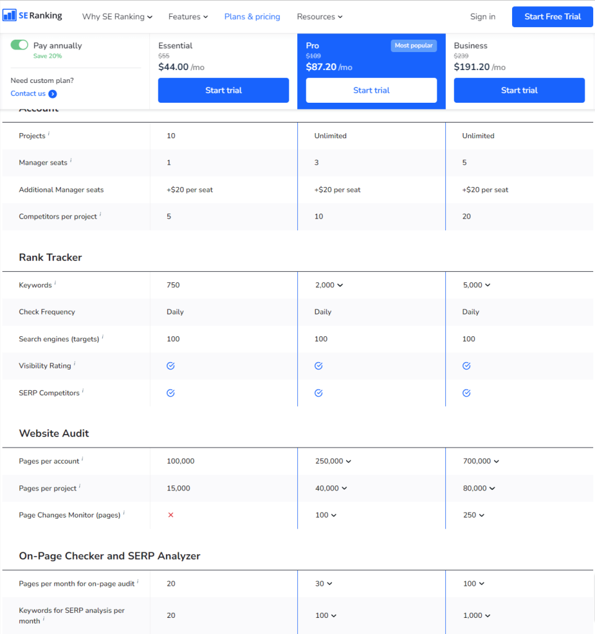Click Pro Visibility Rating checkmark icon

point(318,366)
